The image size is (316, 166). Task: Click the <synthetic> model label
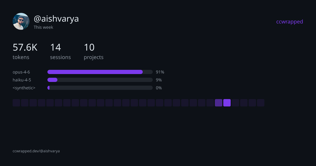(x=24, y=88)
